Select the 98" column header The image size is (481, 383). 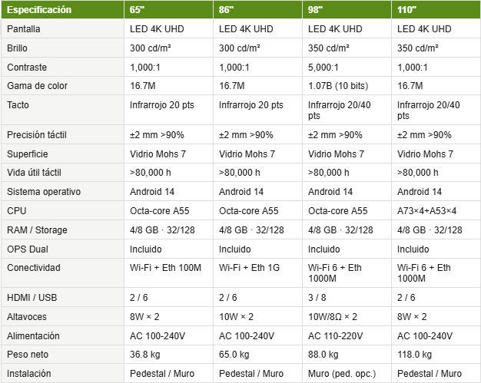tap(347, 10)
